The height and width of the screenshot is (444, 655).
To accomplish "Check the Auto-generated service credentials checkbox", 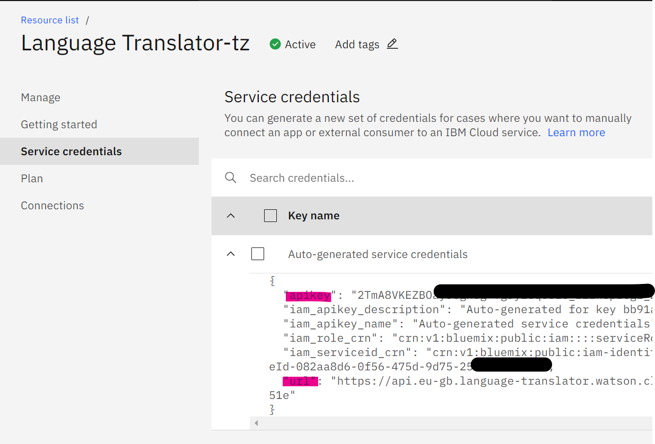I will (258, 254).
